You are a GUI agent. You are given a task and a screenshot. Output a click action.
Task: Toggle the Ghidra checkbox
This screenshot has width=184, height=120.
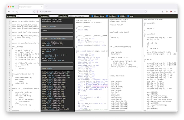119,16
